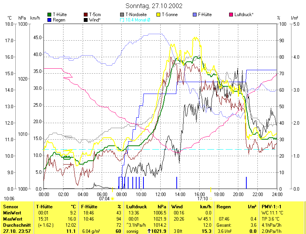Click the T-Nordseite legend label
The image size is (306, 234).
(136, 15)
